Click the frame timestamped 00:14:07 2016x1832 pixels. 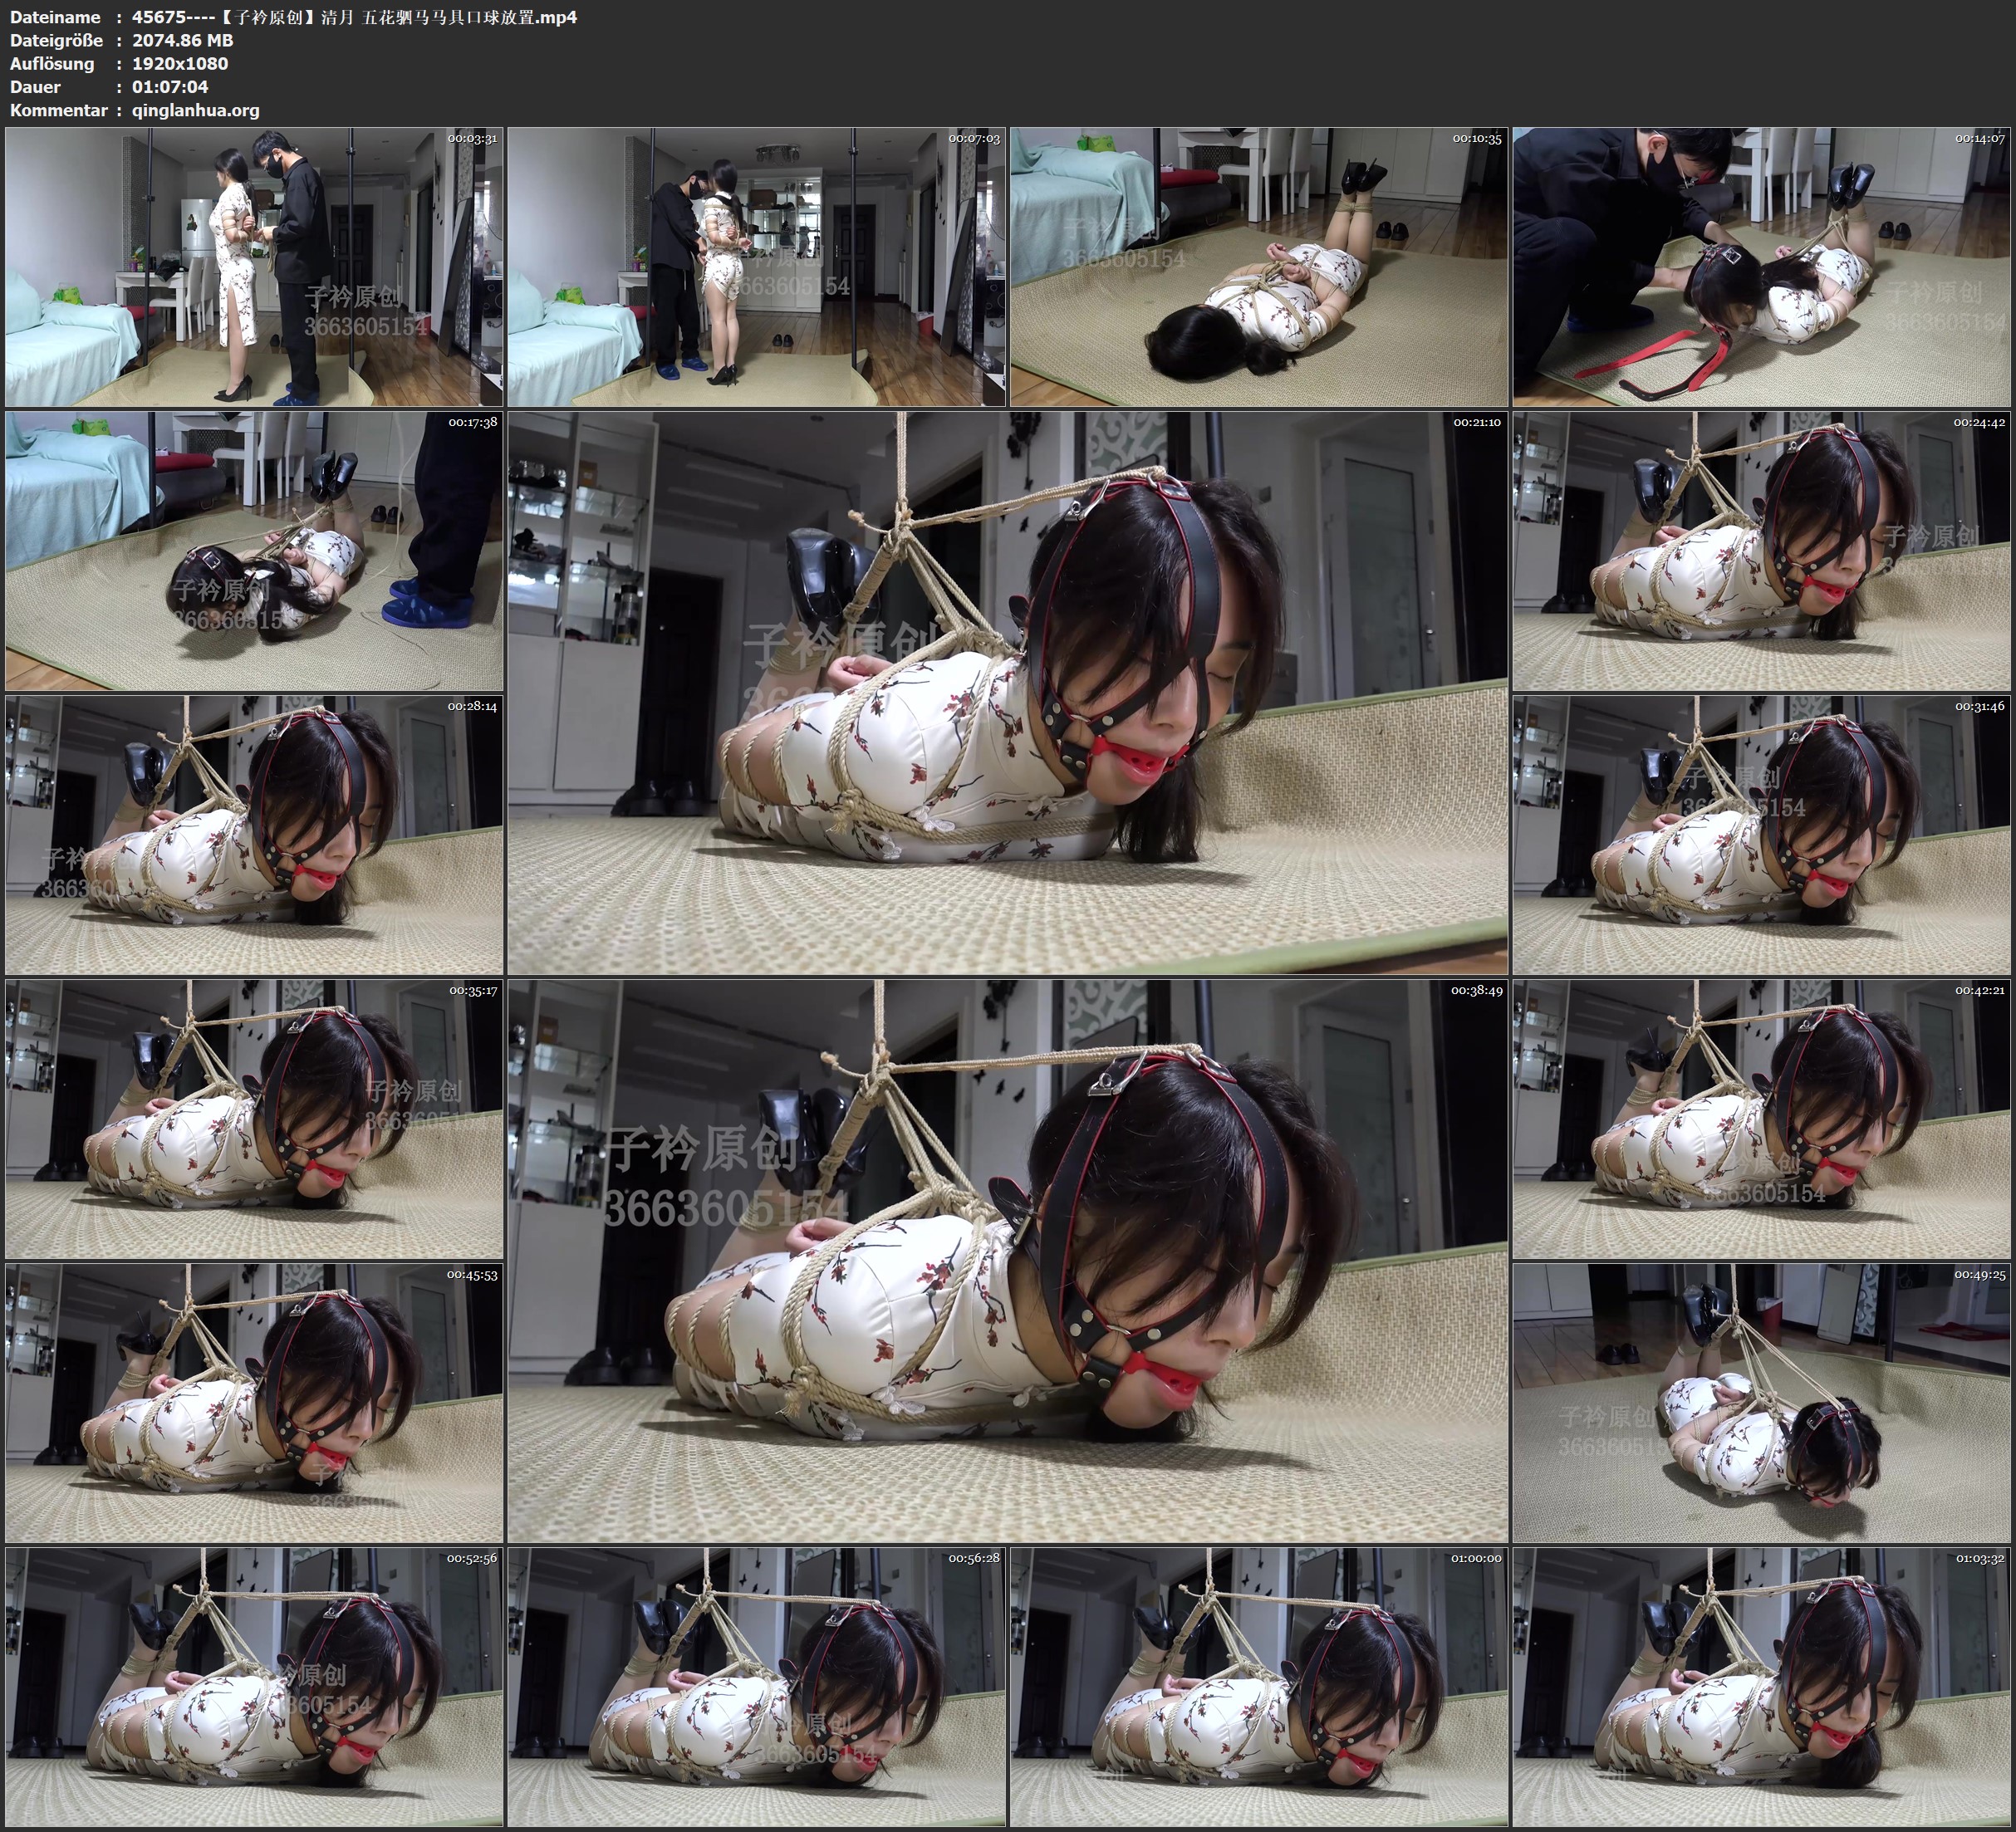pyautogui.click(x=1761, y=266)
